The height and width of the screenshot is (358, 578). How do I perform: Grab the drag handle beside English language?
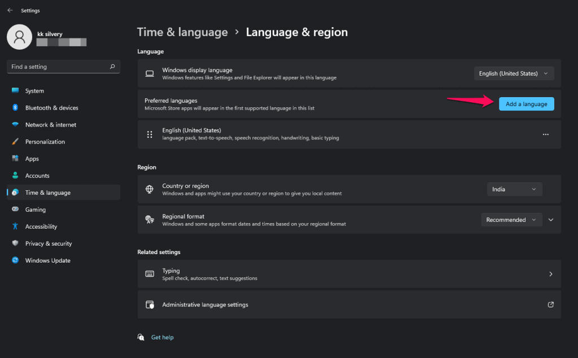[150, 134]
